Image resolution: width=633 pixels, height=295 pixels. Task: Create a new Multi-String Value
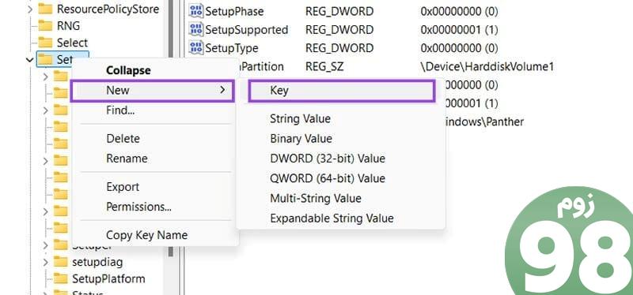click(x=315, y=199)
